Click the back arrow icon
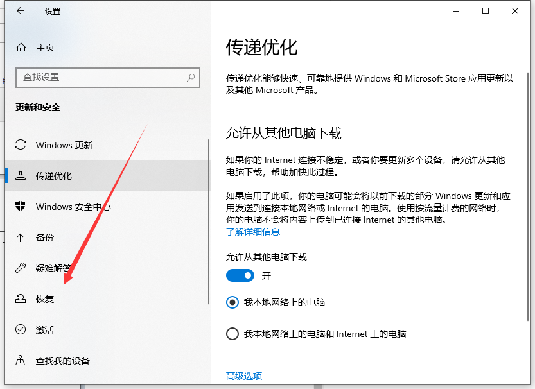 [x=21, y=11]
